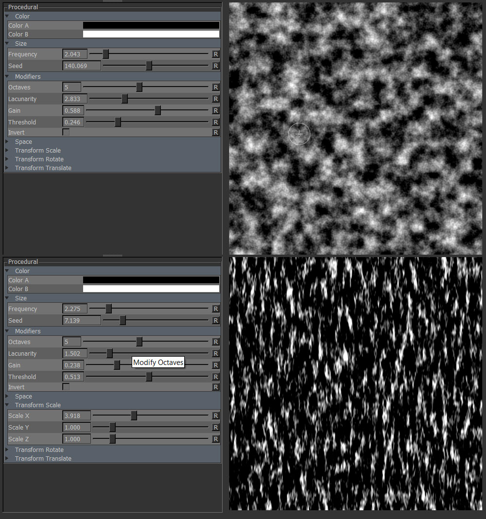This screenshot has height=519, width=486.
Task: Reset the Scale X value of 3.918
Action: coord(216,416)
